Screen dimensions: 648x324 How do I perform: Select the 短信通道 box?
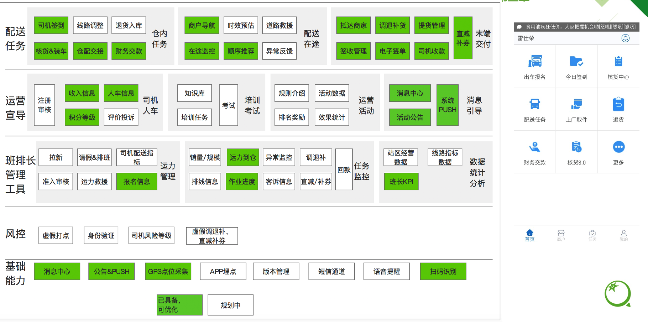point(332,271)
